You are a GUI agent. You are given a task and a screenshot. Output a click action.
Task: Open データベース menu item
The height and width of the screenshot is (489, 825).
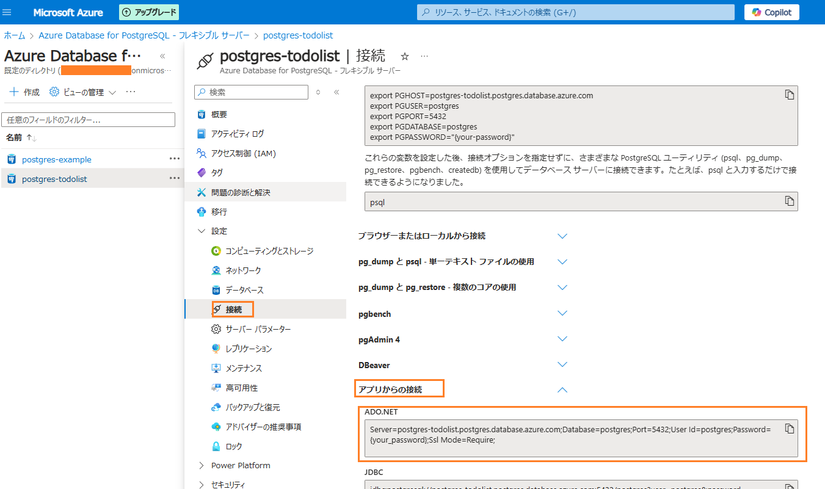(x=244, y=290)
